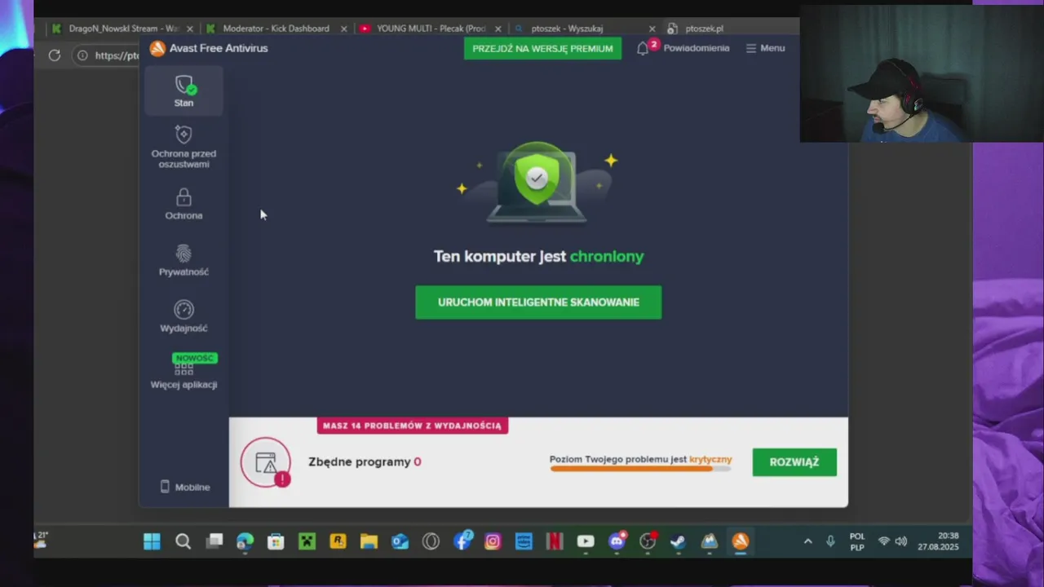Open Opera browser from the taskbar
The height and width of the screenshot is (587, 1044).
click(431, 541)
